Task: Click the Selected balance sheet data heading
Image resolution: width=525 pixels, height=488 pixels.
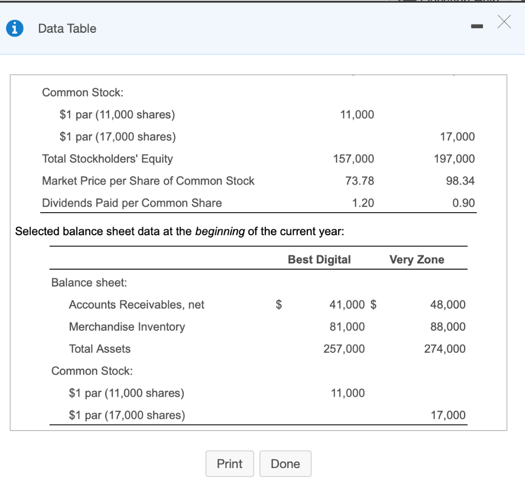Action: click(x=180, y=231)
